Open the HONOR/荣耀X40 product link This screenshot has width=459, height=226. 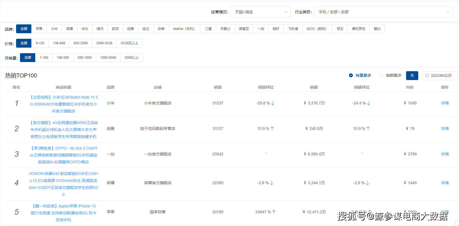[63, 184]
